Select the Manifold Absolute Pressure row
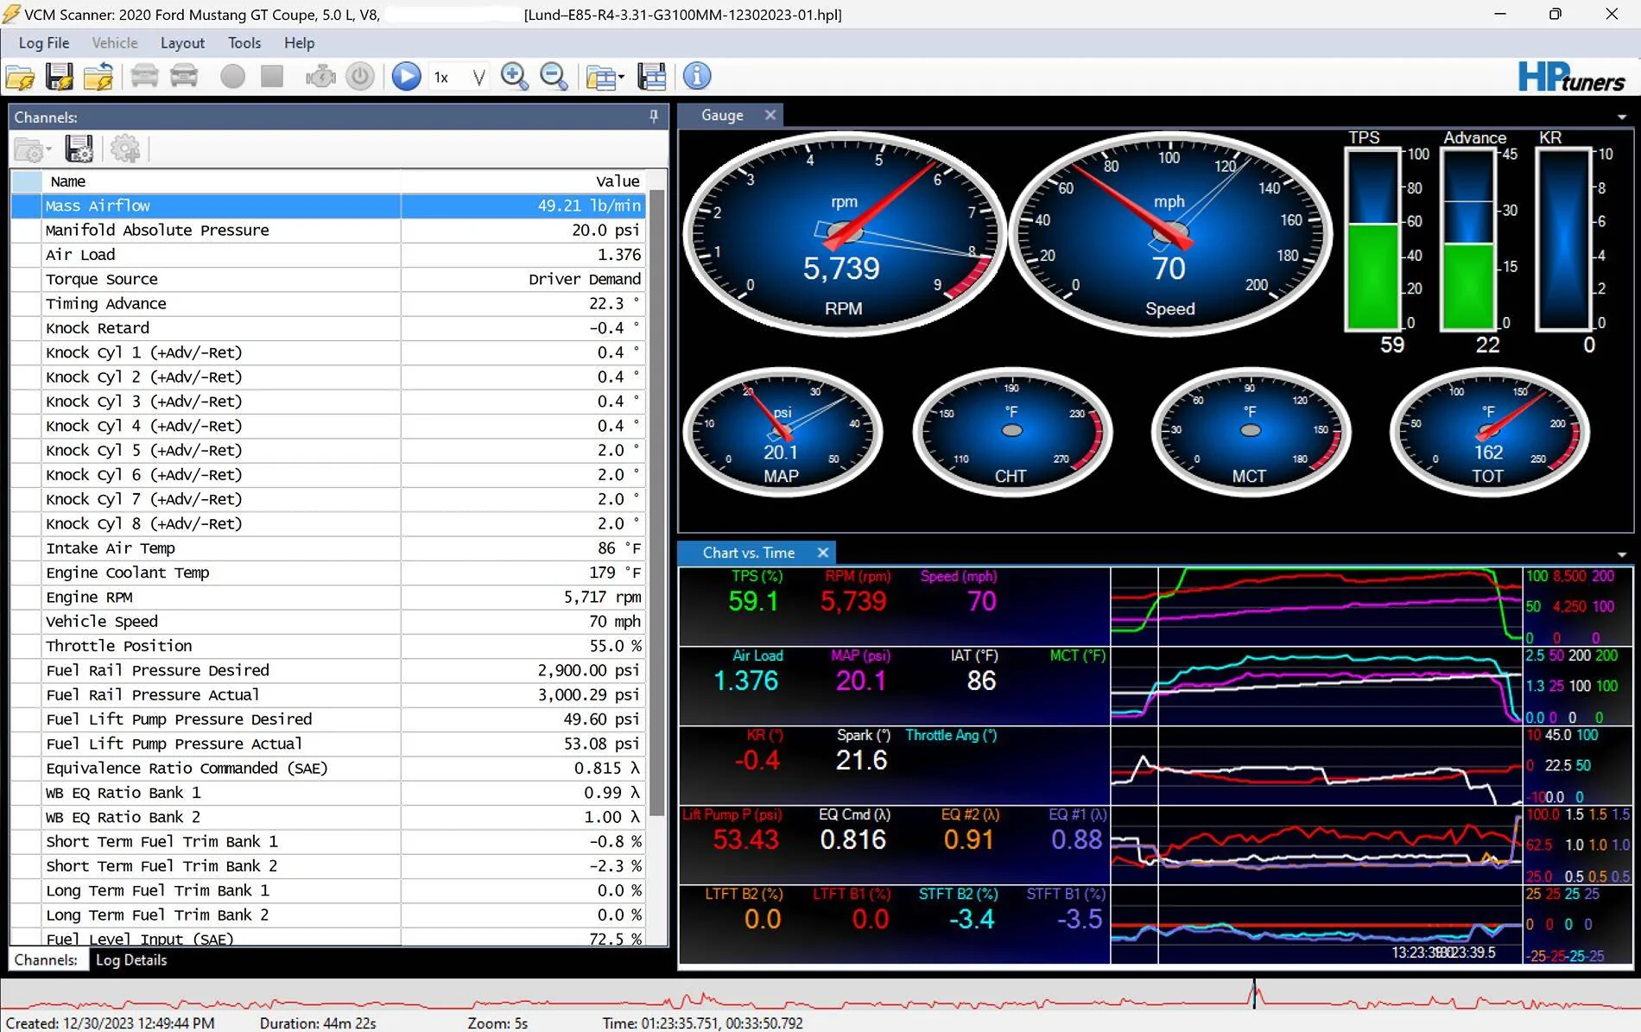 [x=328, y=231]
